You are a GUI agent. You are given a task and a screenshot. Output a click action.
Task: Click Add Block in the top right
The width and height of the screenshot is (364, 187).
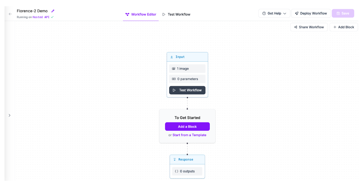344,27
